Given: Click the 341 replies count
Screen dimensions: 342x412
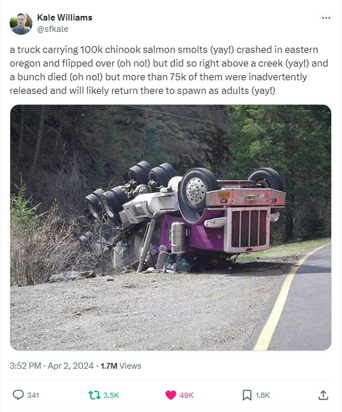Looking at the screenshot, I should 33,395.
